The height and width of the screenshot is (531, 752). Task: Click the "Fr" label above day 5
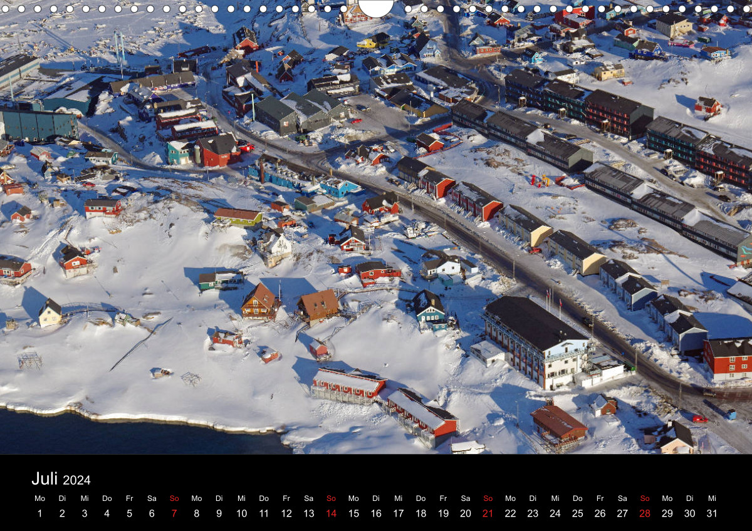click(129, 498)
